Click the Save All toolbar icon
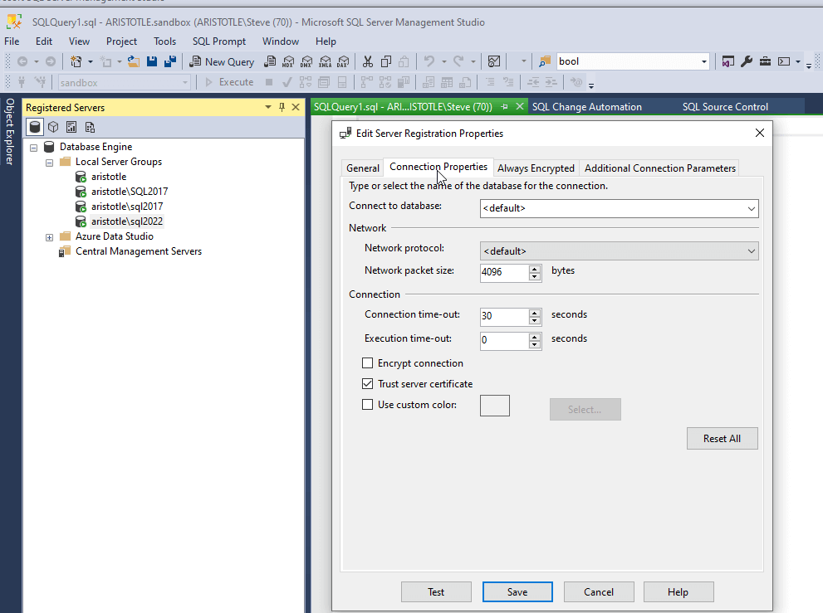The width and height of the screenshot is (823, 613). tap(170, 61)
